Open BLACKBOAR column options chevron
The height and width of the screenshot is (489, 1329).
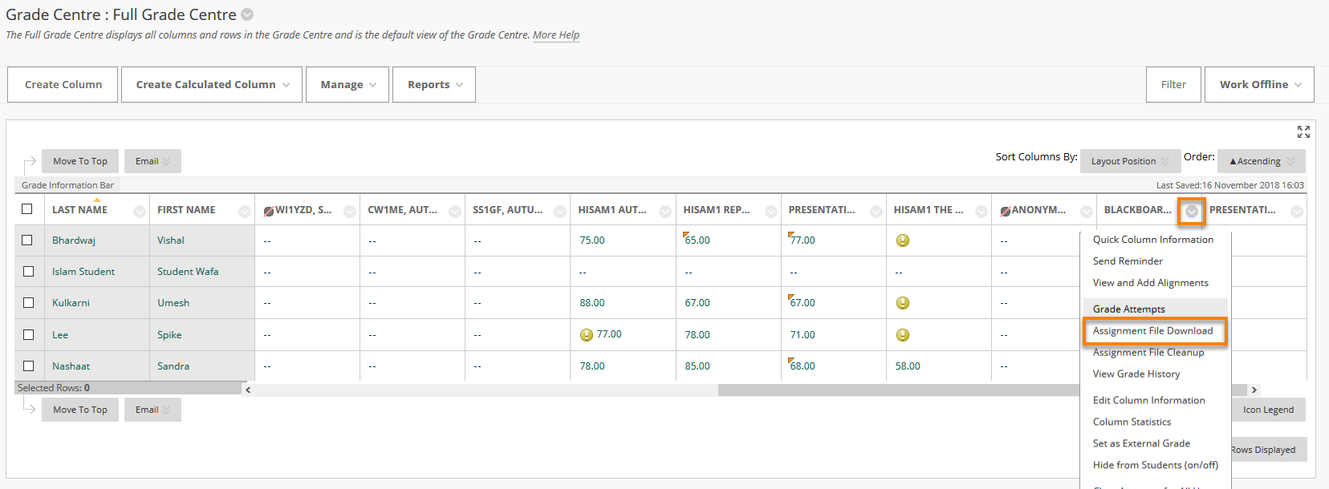[x=1192, y=212]
